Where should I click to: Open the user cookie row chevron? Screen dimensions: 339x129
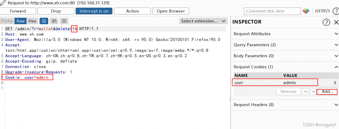click(x=335, y=83)
